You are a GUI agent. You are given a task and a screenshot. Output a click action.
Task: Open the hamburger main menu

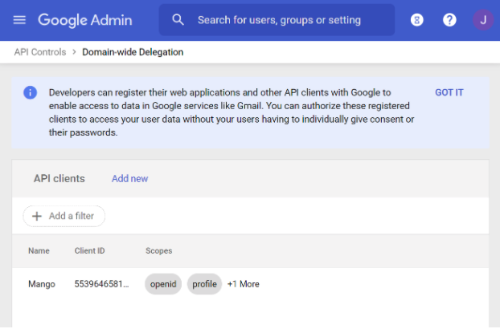click(x=19, y=20)
